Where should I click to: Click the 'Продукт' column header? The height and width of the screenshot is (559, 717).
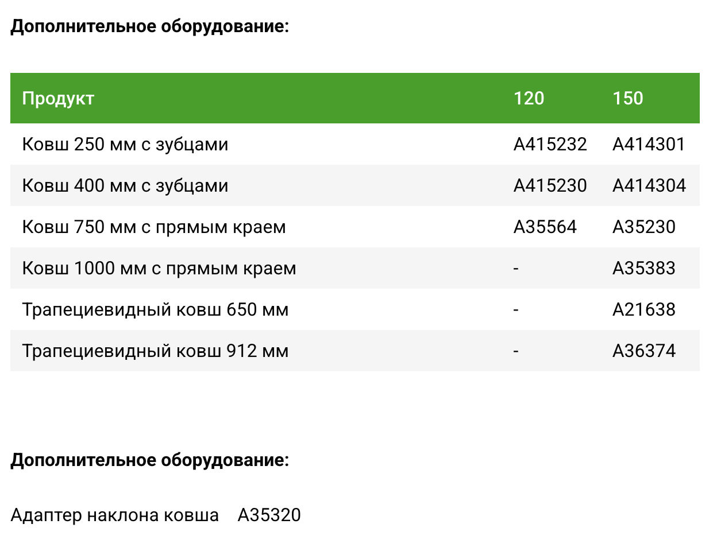58,98
